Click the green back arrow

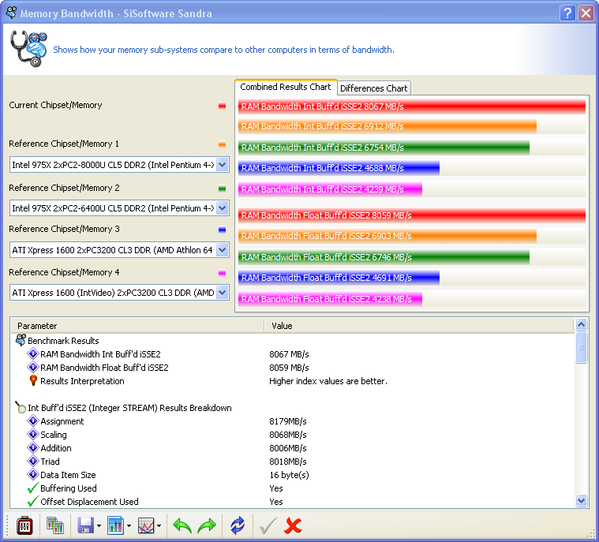[182, 525]
